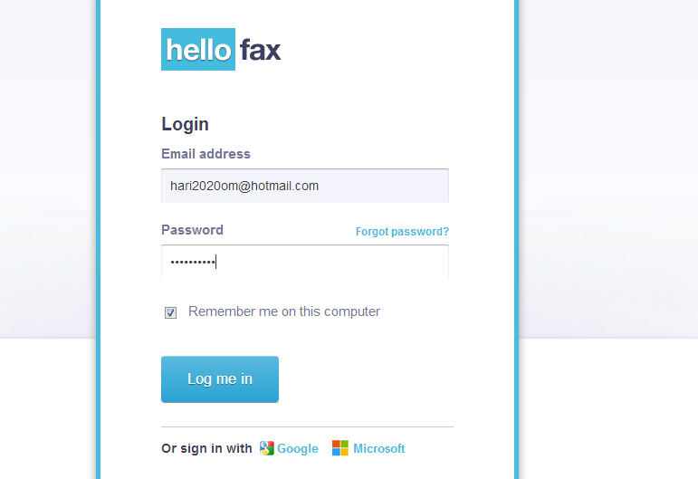This screenshot has width=698, height=479.
Task: Click the fax word in logo
Action: (x=261, y=50)
